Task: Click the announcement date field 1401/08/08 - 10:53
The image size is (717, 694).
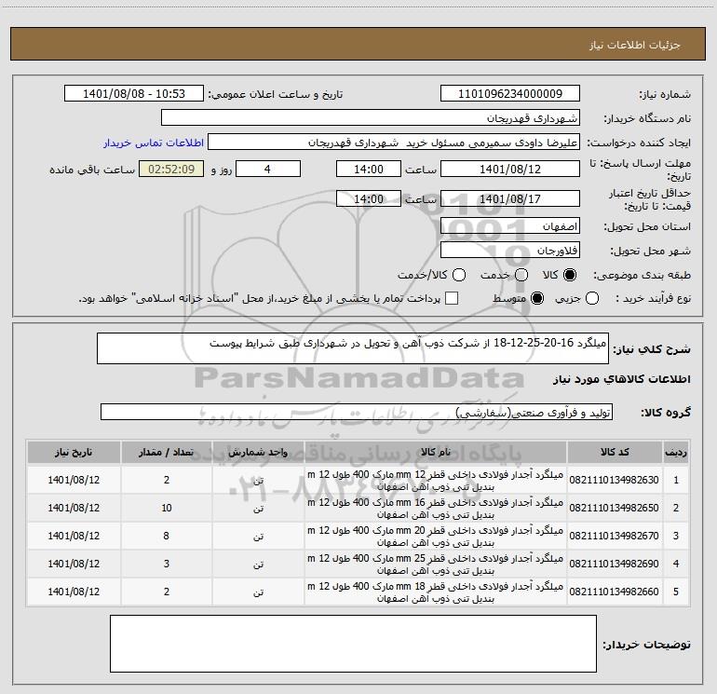Action: (134, 94)
